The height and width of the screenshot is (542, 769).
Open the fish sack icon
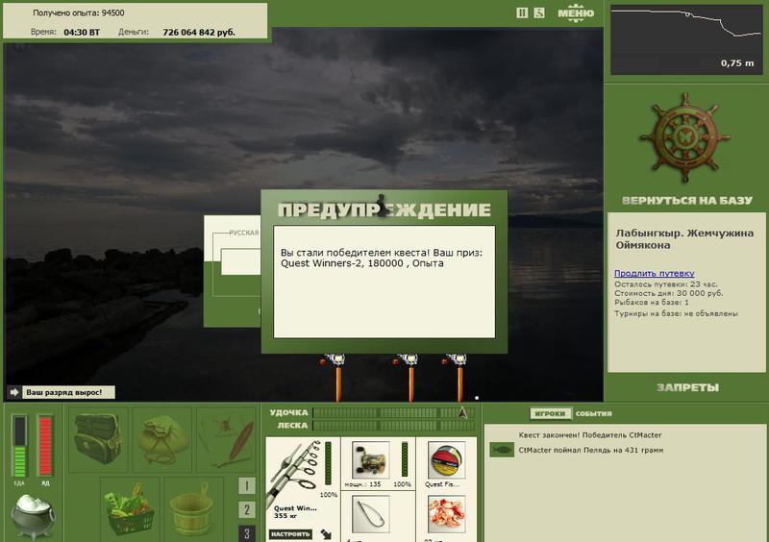162,439
